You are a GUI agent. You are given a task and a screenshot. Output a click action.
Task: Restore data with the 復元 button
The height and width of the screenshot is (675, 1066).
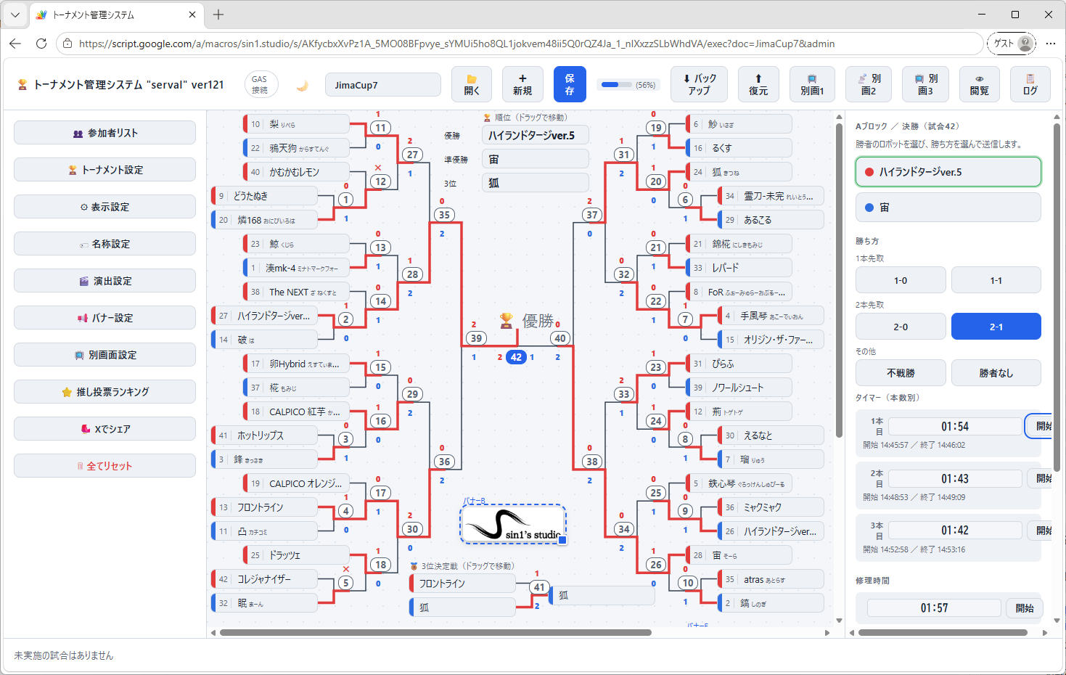tap(758, 84)
